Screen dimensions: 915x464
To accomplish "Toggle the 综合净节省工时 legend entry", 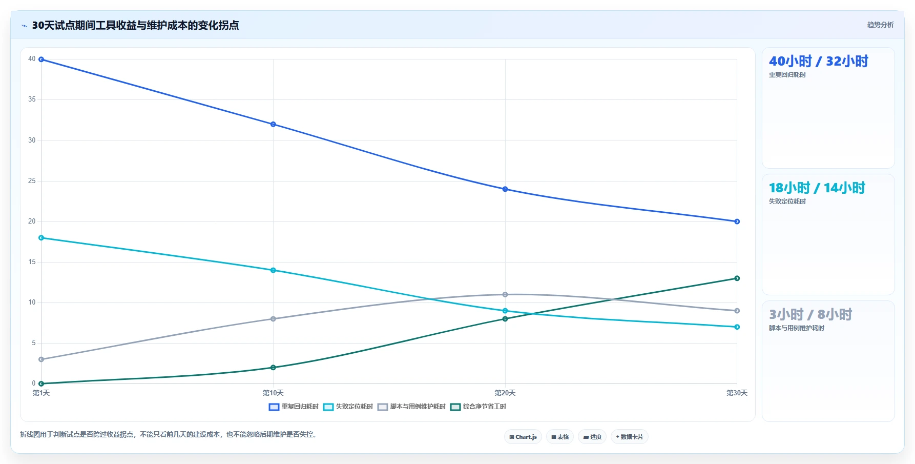I will pos(478,407).
